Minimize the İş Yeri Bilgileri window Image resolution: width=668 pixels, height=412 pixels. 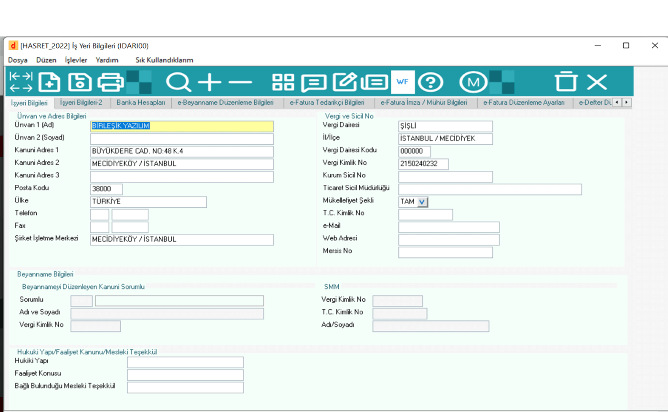click(x=598, y=46)
